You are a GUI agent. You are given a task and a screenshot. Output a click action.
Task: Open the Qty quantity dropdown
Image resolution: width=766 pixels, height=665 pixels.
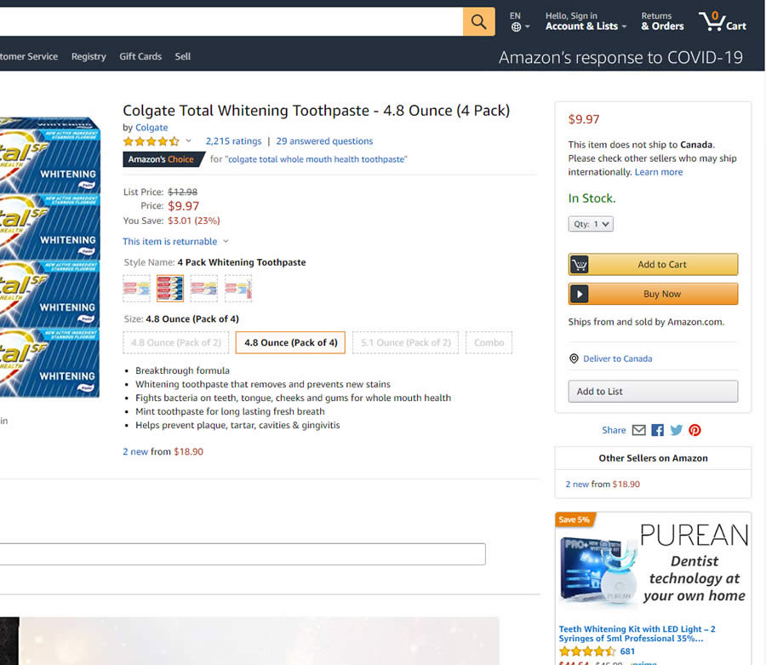[591, 225]
